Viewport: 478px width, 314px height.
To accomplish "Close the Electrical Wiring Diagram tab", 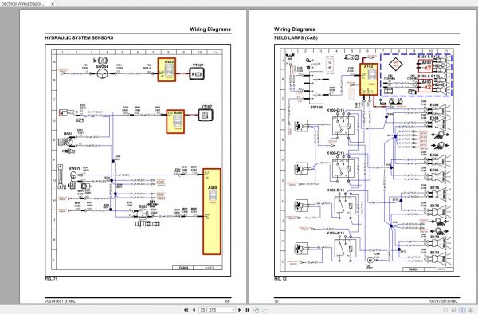I will pos(53,4).
